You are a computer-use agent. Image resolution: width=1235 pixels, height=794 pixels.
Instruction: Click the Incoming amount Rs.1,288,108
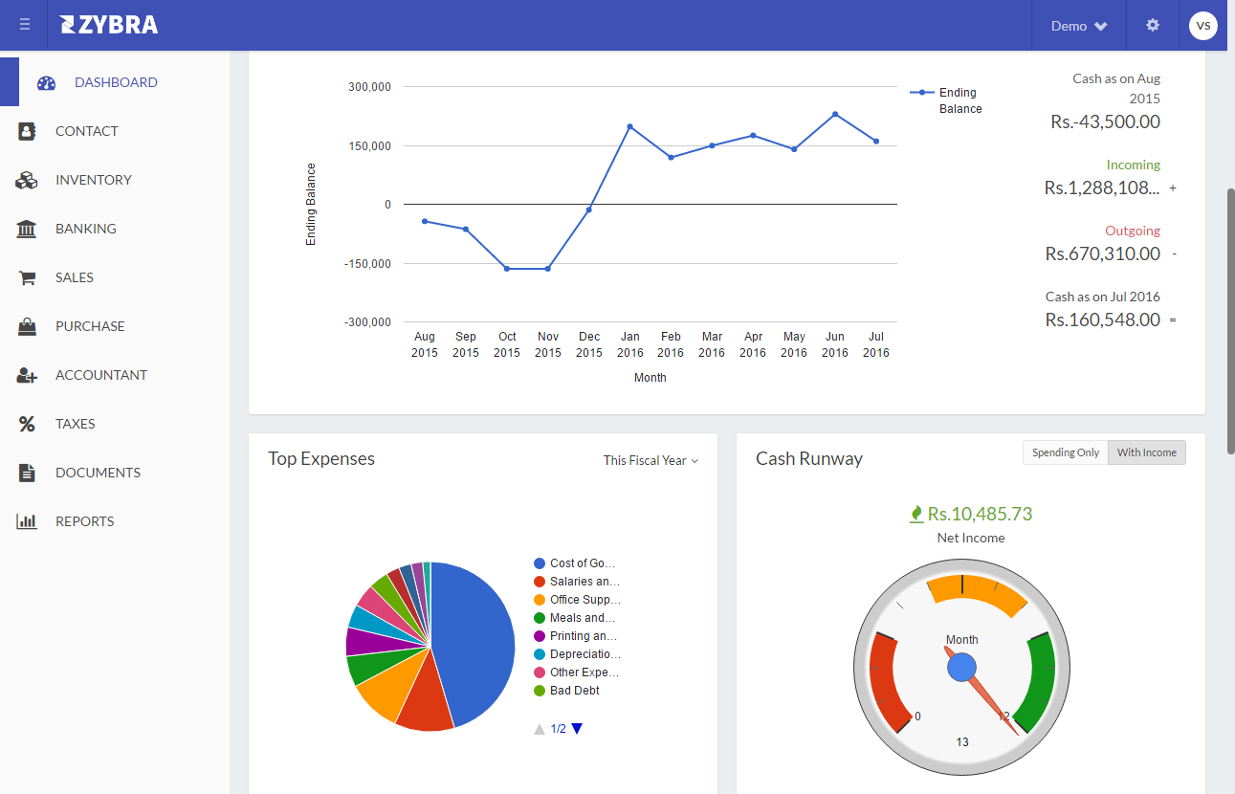coord(1102,187)
